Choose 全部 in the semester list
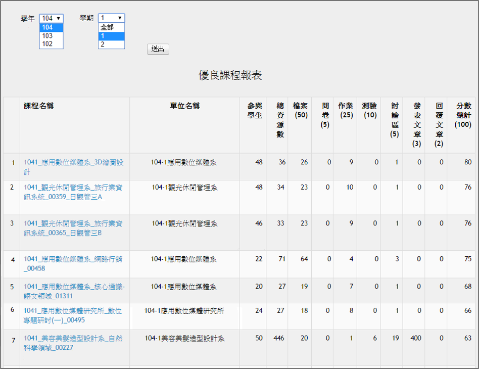The image size is (479, 369). (x=111, y=28)
